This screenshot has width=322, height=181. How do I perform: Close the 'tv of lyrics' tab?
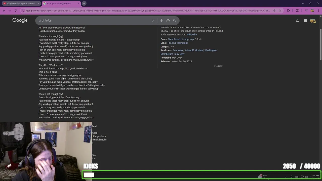pyautogui.click(x=78, y=3)
